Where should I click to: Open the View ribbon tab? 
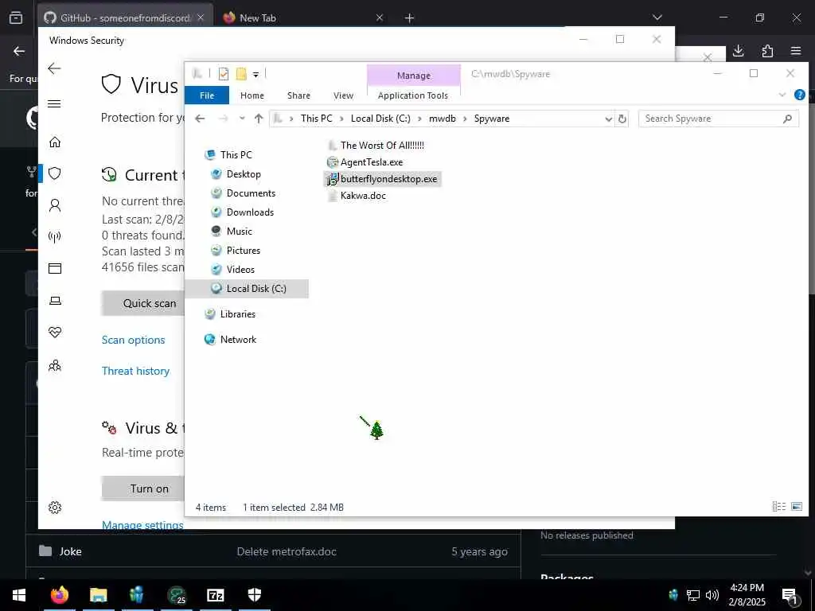point(343,95)
